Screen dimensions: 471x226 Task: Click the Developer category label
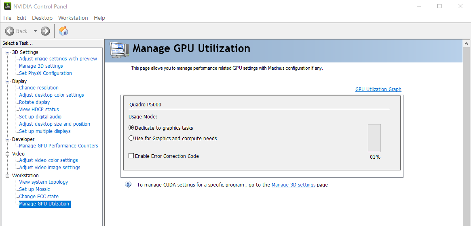click(x=23, y=139)
